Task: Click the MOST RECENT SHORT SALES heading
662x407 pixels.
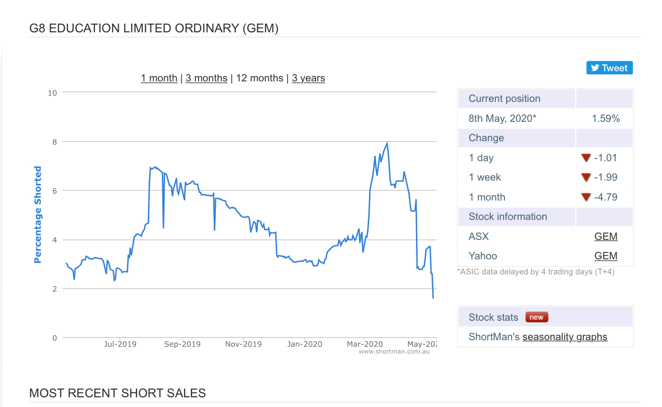Action: 118,393
